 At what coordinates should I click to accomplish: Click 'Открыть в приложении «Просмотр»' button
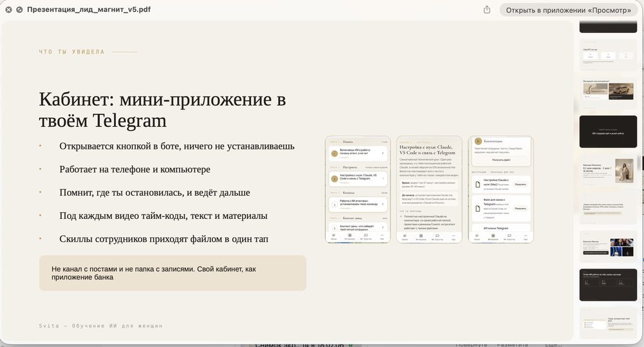pos(569,10)
